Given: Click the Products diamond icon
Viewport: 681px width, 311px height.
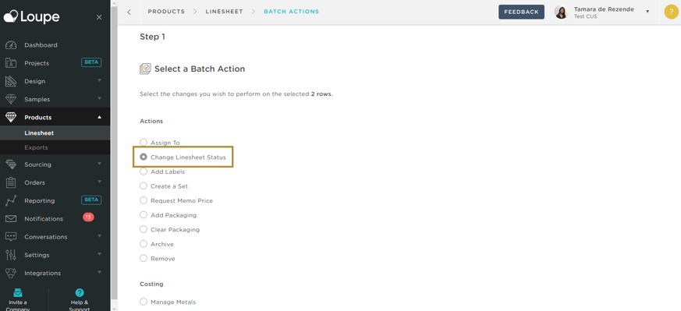Looking at the screenshot, I should [11, 118].
